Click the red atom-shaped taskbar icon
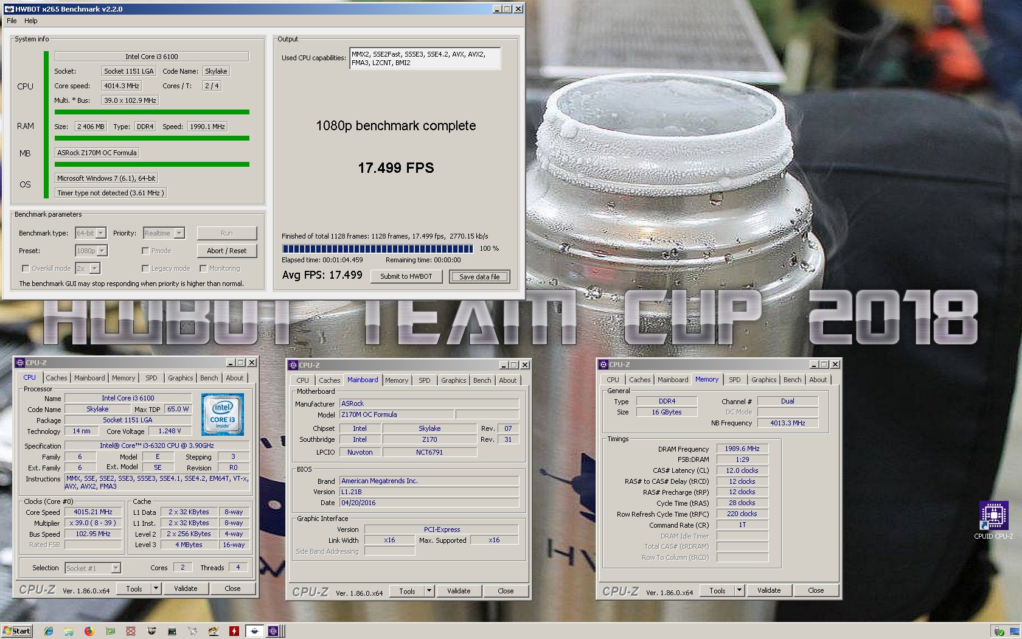The image size is (1022, 639). [131, 631]
